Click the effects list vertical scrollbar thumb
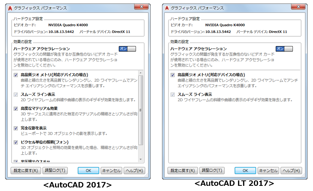The image size is (313, 191). coord(141,110)
